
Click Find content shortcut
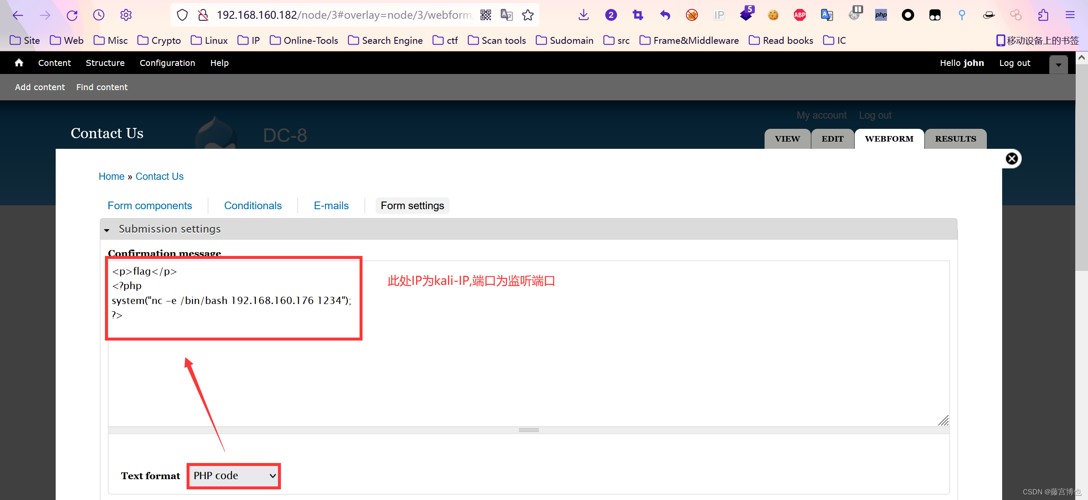click(102, 87)
